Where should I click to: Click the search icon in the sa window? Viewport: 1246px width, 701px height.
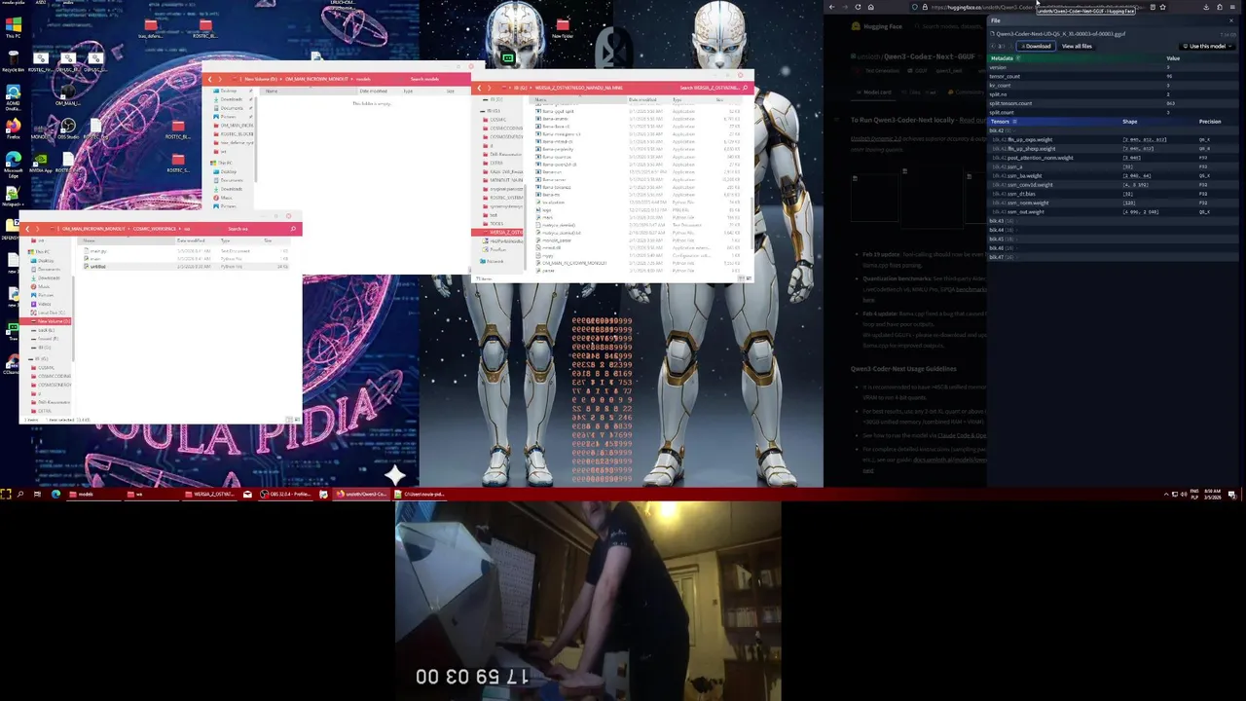point(293,229)
